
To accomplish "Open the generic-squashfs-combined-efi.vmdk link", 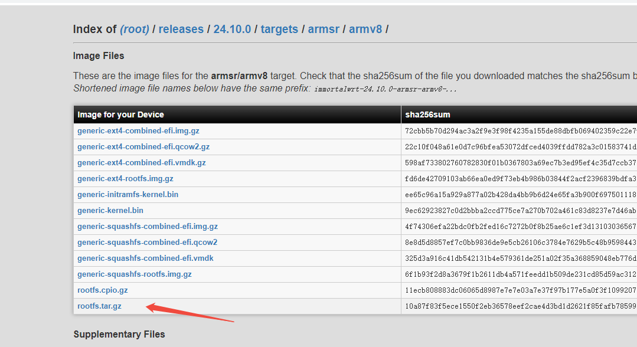I will 145,258.
